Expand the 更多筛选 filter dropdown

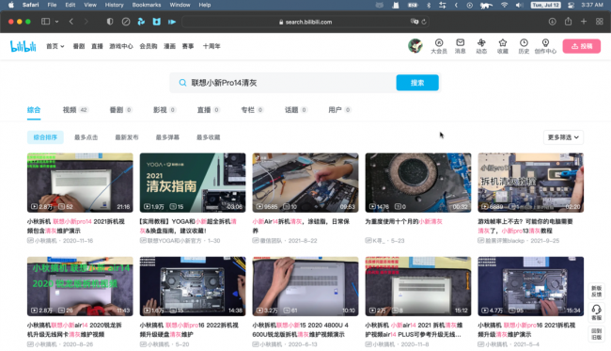(x=563, y=137)
